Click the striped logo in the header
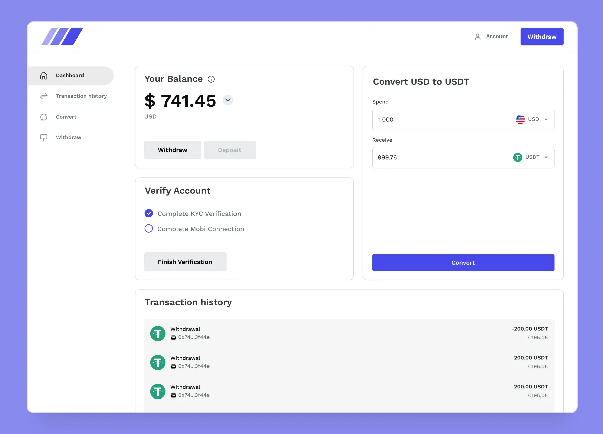 click(x=62, y=37)
